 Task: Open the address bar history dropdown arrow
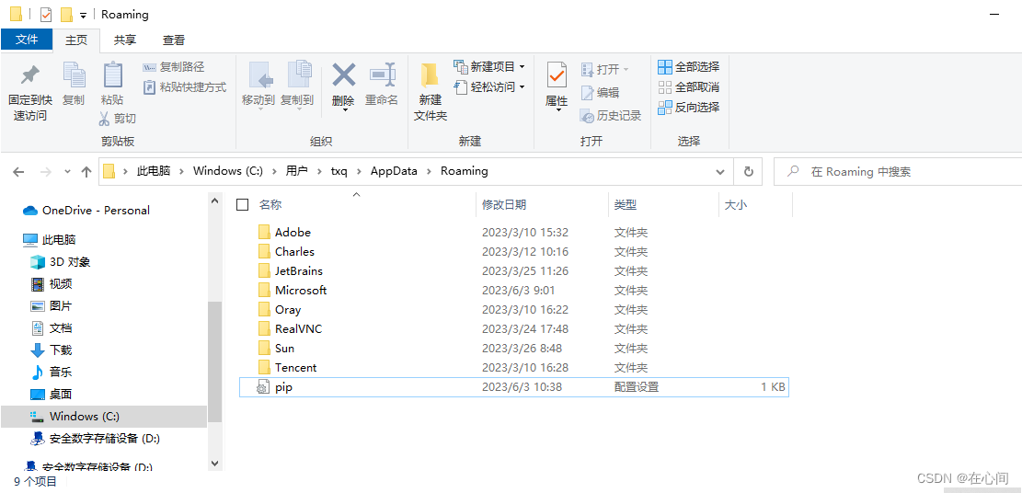coord(718,172)
